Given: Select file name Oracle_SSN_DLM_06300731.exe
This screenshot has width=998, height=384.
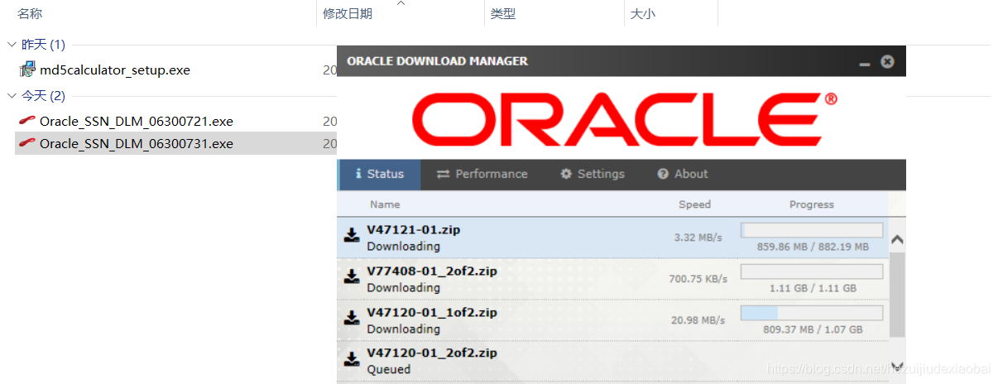Looking at the screenshot, I should tap(137, 144).
